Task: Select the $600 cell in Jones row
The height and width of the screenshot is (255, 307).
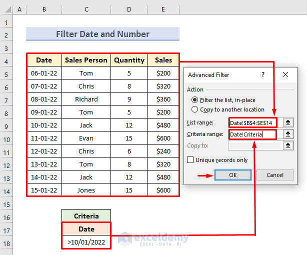Action: pyautogui.click(x=163, y=190)
